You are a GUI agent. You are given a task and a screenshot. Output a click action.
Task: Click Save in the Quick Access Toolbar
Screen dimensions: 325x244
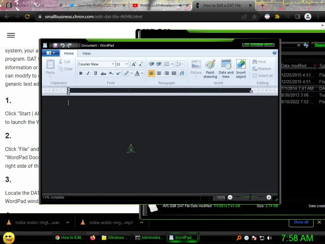[55, 45]
